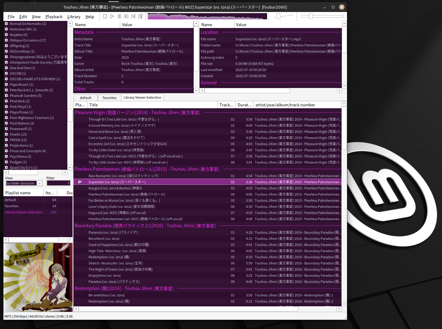
Task: Expand the Papa Roach tree node
Action: [6, 85]
